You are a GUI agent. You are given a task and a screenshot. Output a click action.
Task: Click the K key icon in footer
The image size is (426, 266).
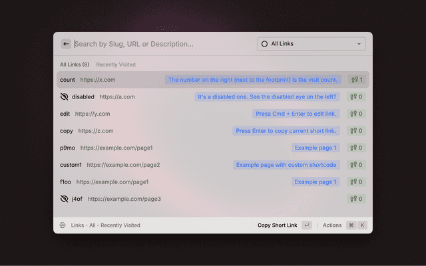pyautogui.click(x=363, y=225)
